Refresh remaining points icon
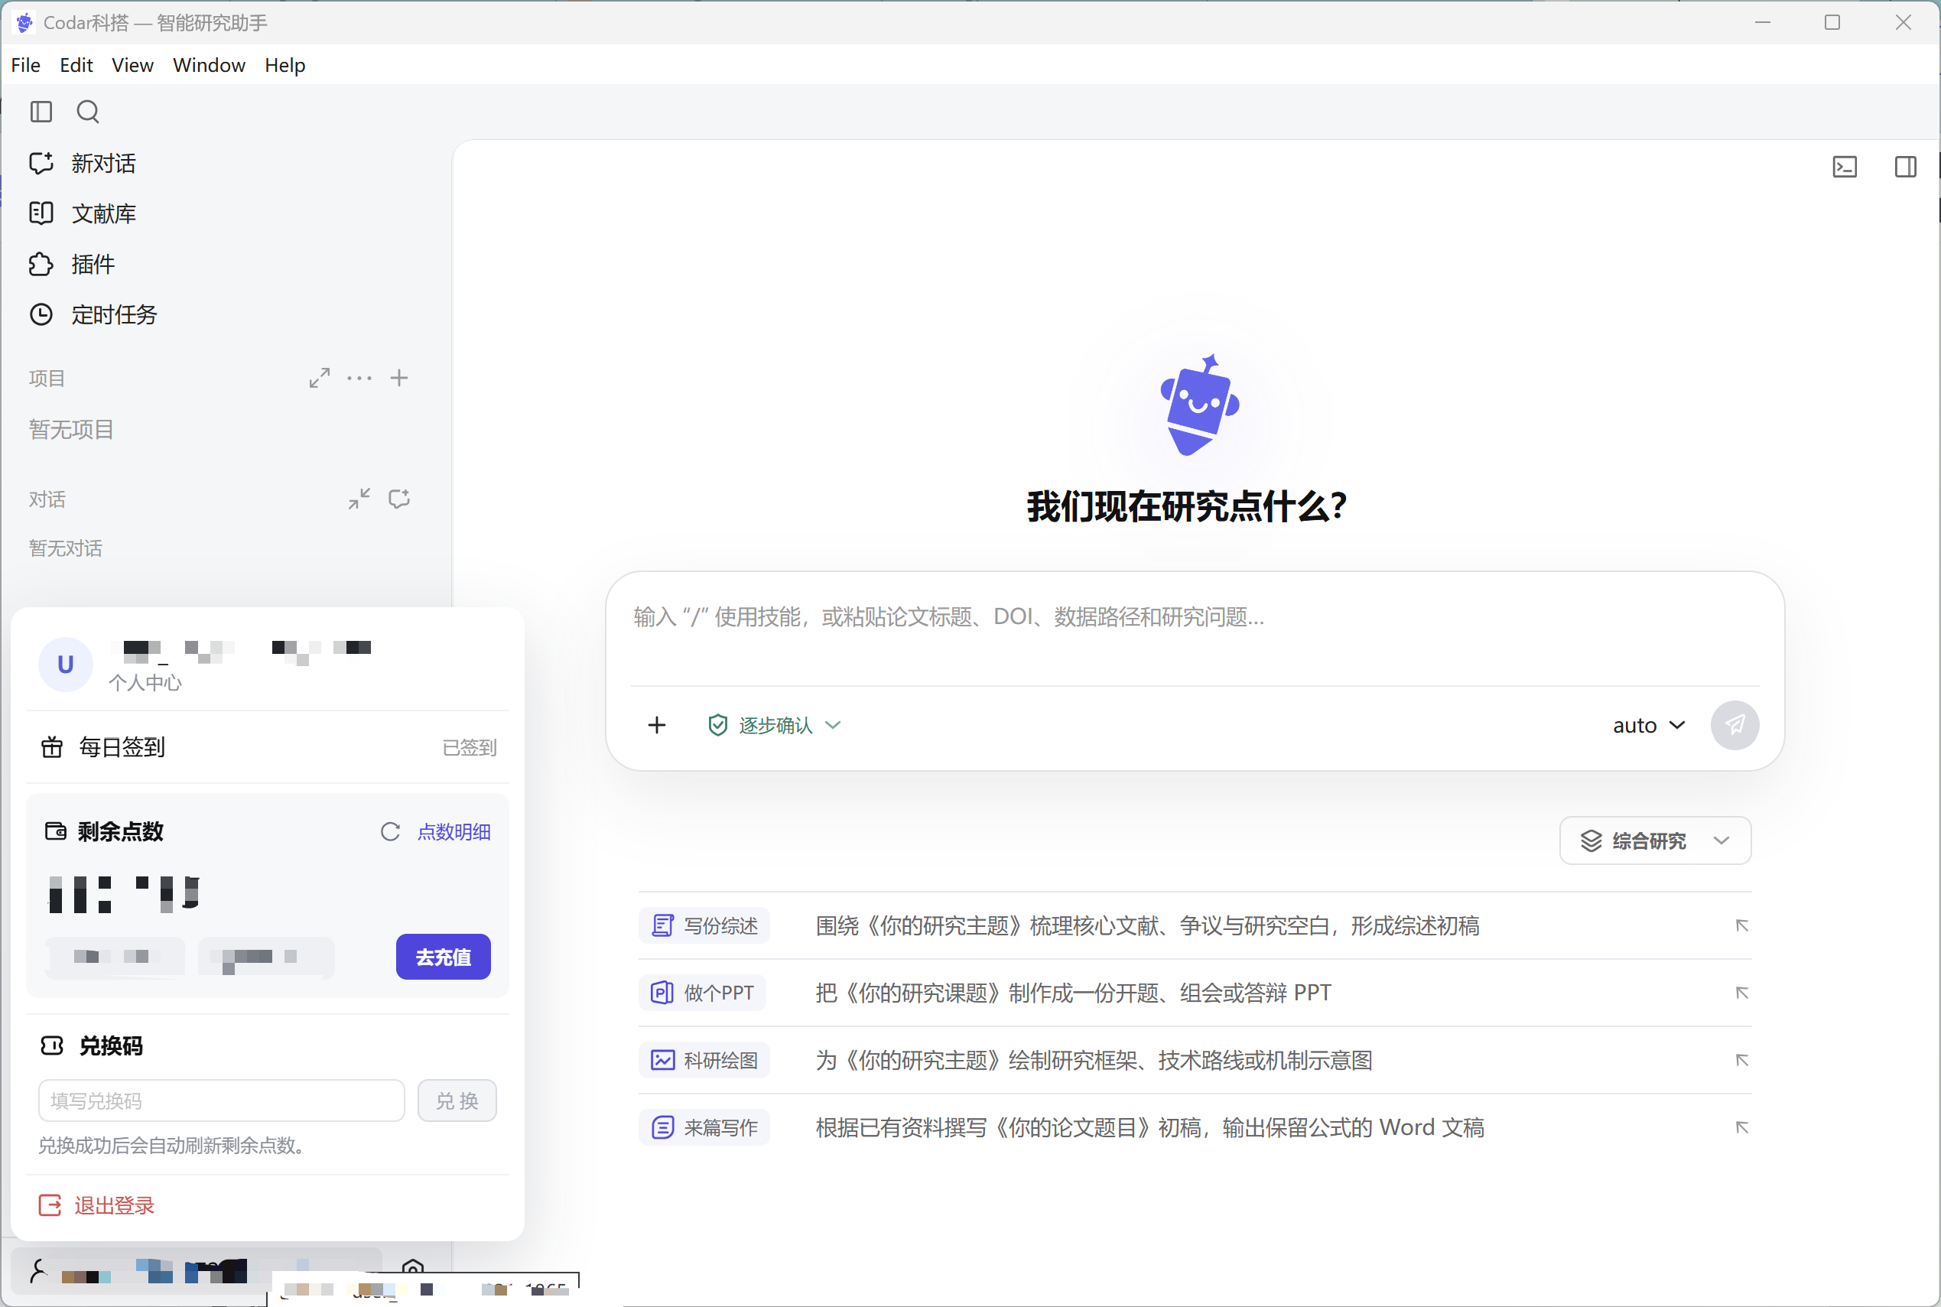1941x1307 pixels. pyautogui.click(x=390, y=832)
